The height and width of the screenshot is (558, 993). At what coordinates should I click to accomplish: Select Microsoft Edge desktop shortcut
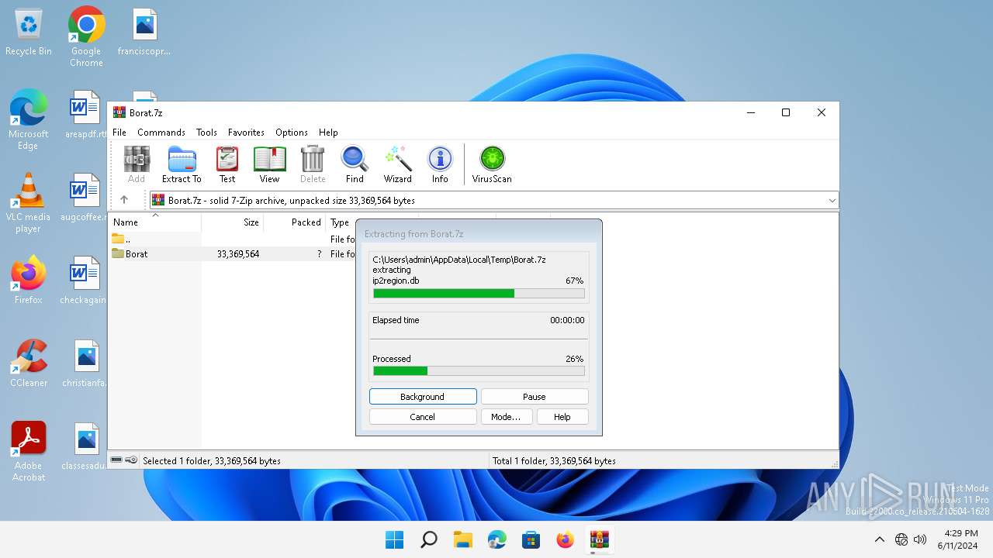click(x=29, y=119)
